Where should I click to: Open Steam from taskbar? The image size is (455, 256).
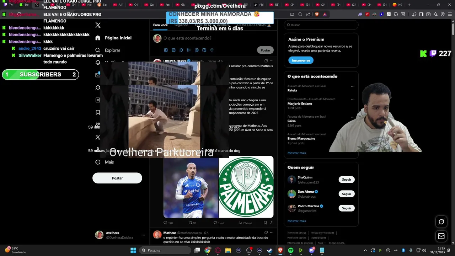[x=270, y=250]
